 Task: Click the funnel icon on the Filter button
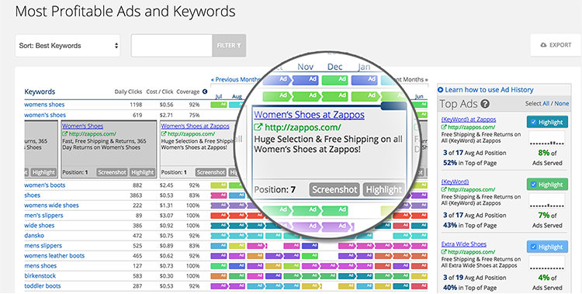point(239,46)
